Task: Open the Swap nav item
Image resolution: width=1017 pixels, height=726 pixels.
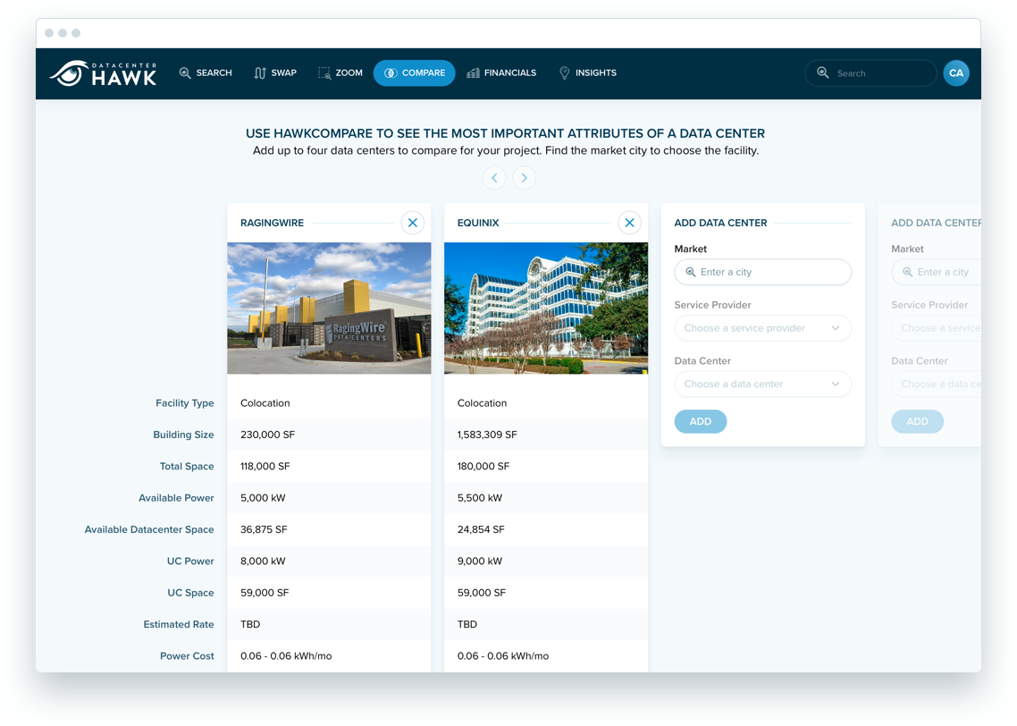Action: 275,72
